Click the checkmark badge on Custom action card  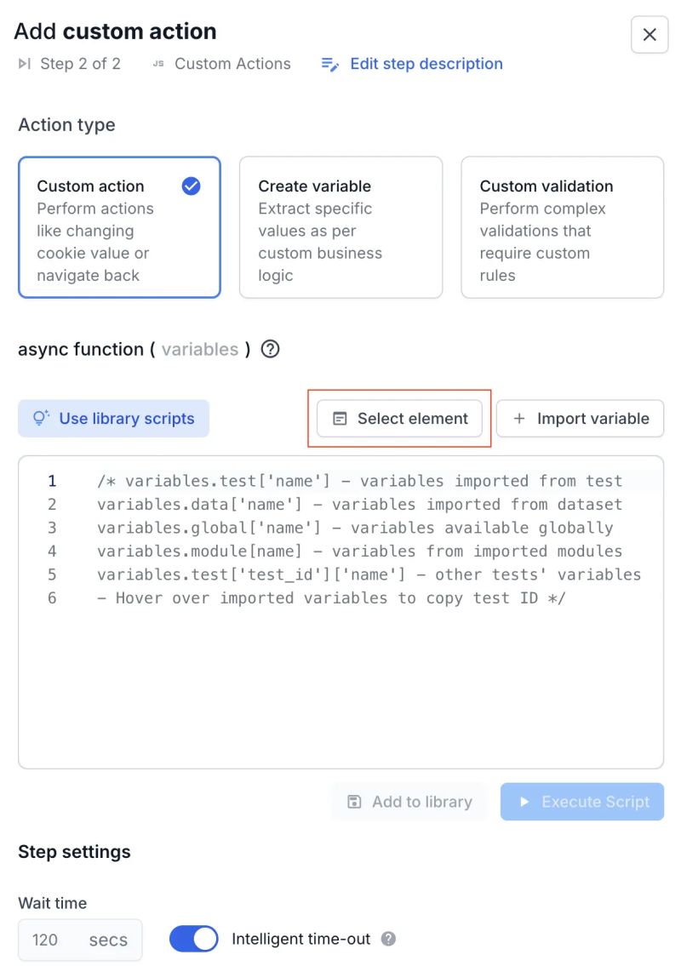191,186
